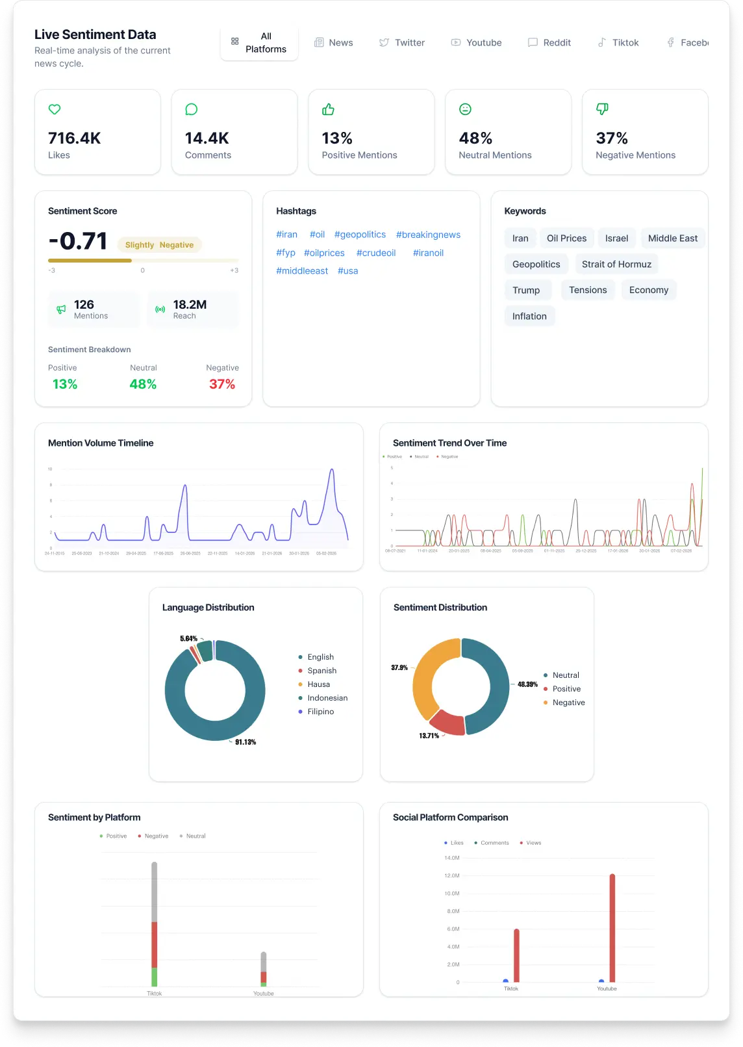Viewport: 743px width, 1047px height.
Task: Click the megaphone icon beside Mentions
Action: 61,309
